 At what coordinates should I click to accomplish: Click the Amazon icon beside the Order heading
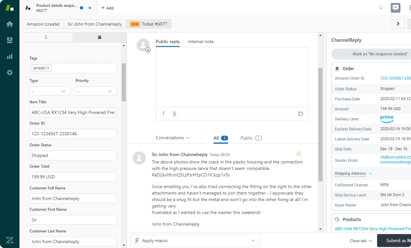pos(337,69)
